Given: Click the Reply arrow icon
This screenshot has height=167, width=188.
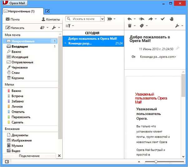Looking at the screenshot, I should coord(130,19).
